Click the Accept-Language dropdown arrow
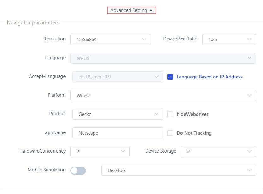 click(157, 77)
